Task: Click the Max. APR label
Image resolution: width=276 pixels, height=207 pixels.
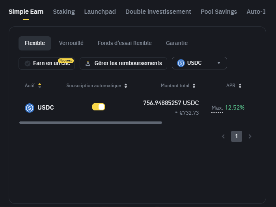Action: pos(217,108)
